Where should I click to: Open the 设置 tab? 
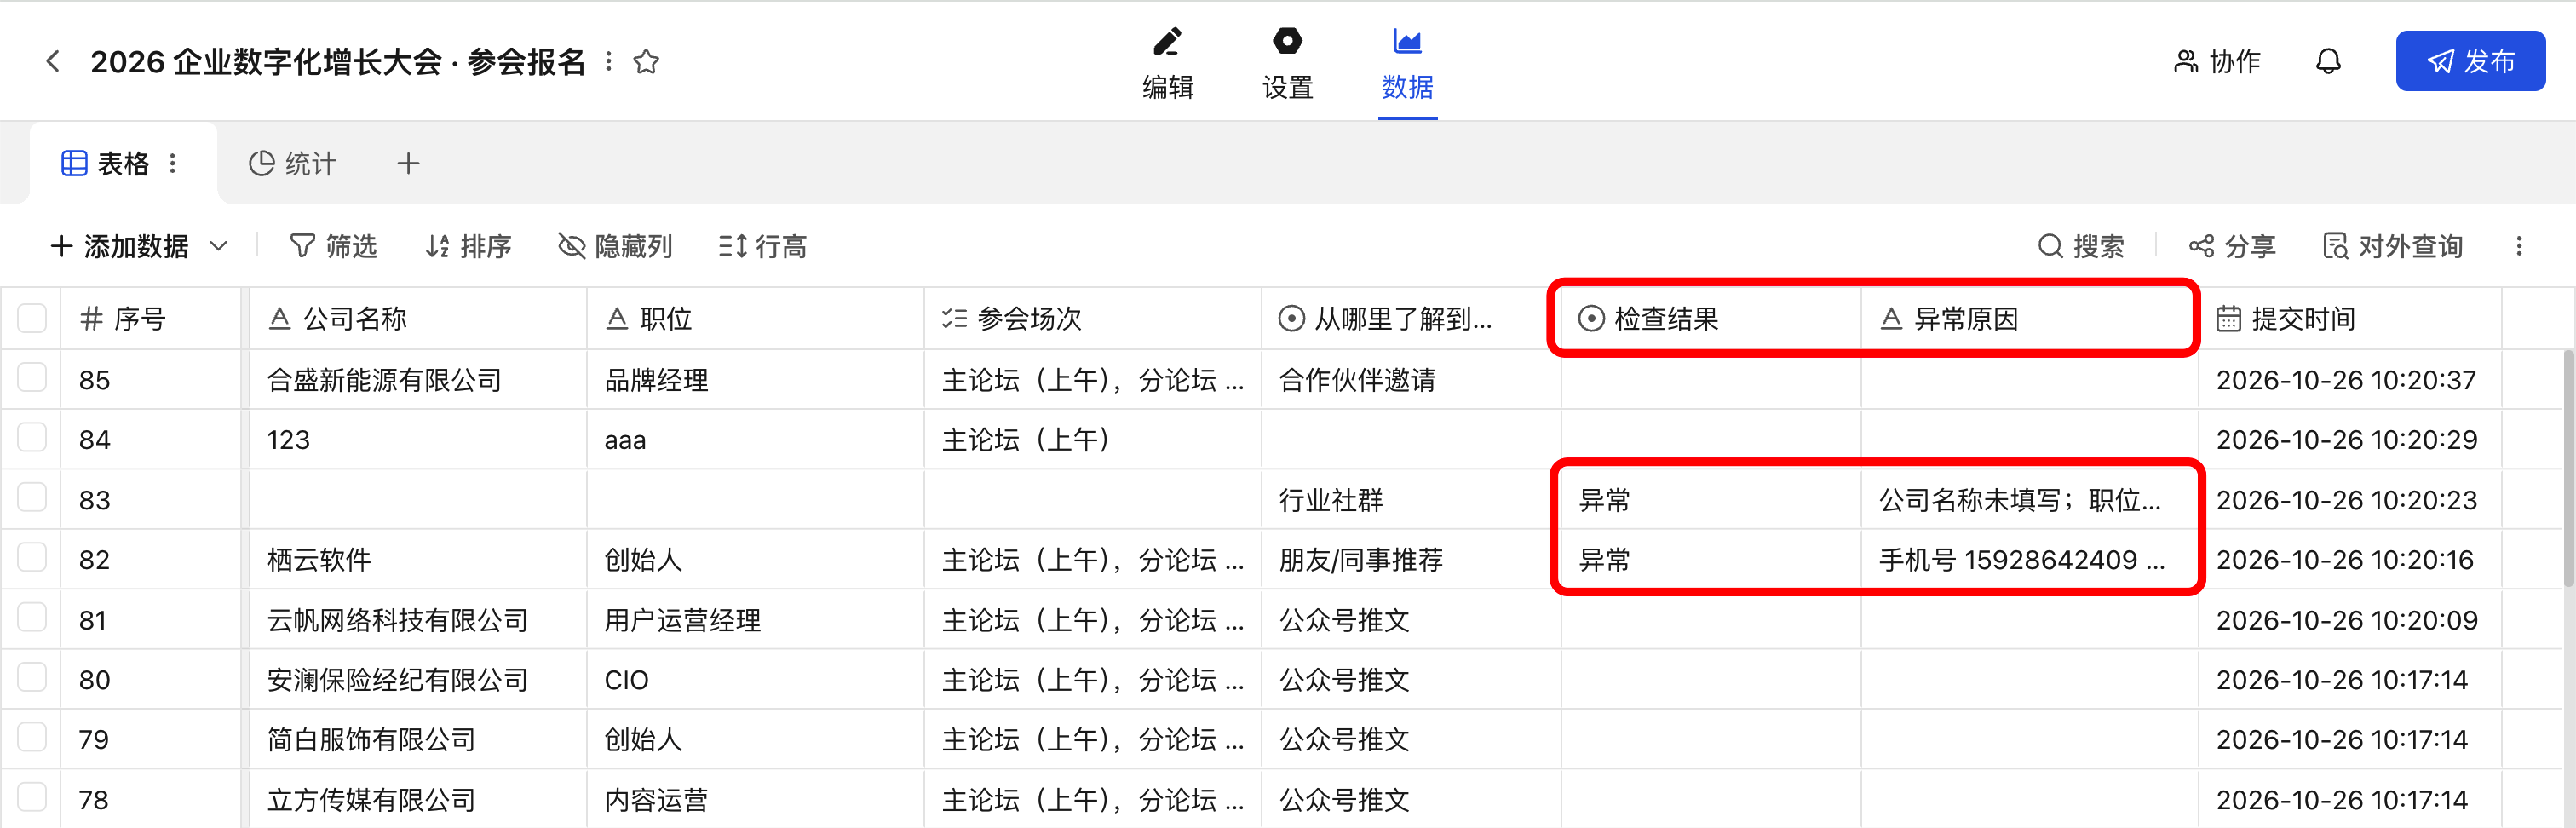[1287, 64]
